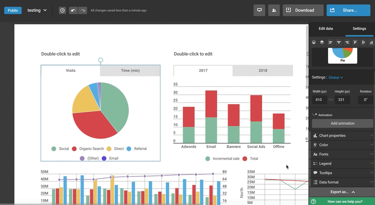Select the 2017 chart tab
The width and height of the screenshot is (375, 205).
203,70
